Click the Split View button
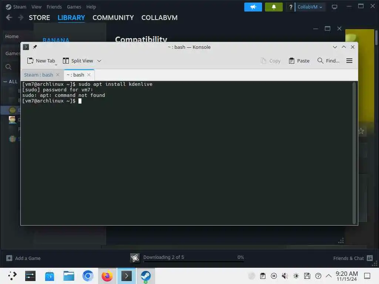Screen dimensions: 379x284 click(78, 61)
